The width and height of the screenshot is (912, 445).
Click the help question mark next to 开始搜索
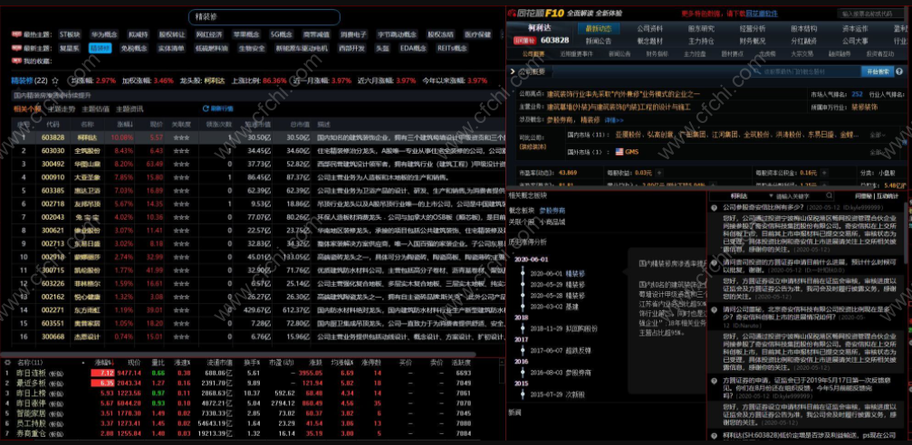(x=899, y=71)
